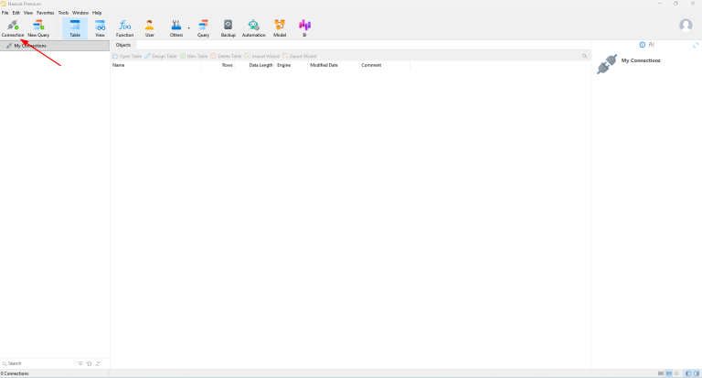Image resolution: width=702 pixels, height=378 pixels.
Task: Open the BI charts icon
Action: click(x=305, y=27)
